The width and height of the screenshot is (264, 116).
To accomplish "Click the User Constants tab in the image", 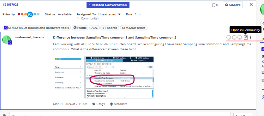I will [x=138, y=61].
